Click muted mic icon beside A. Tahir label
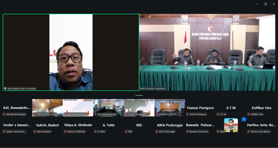 click(96, 132)
